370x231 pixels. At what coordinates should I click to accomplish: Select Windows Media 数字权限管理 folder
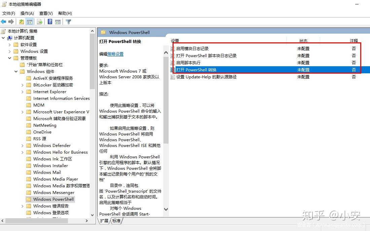tap(61, 186)
